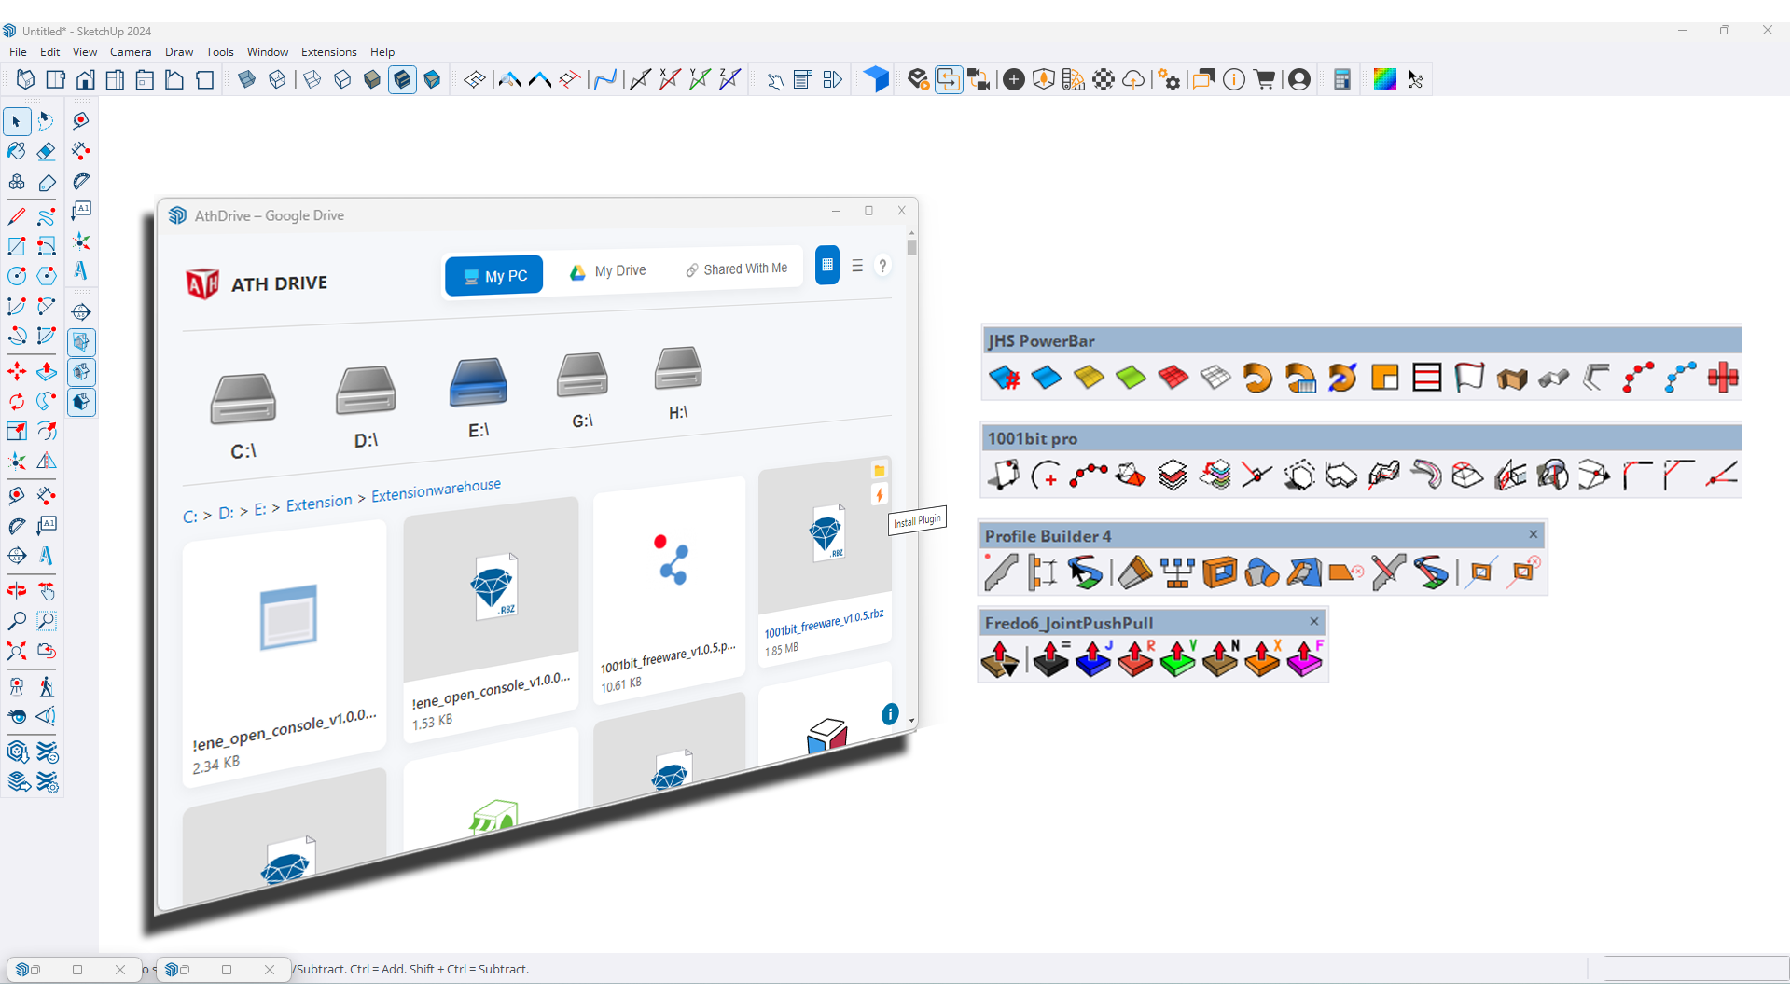Open ATH Drive hamburger menu
Viewport: 1791px width, 1007px height.
pyautogui.click(x=857, y=267)
